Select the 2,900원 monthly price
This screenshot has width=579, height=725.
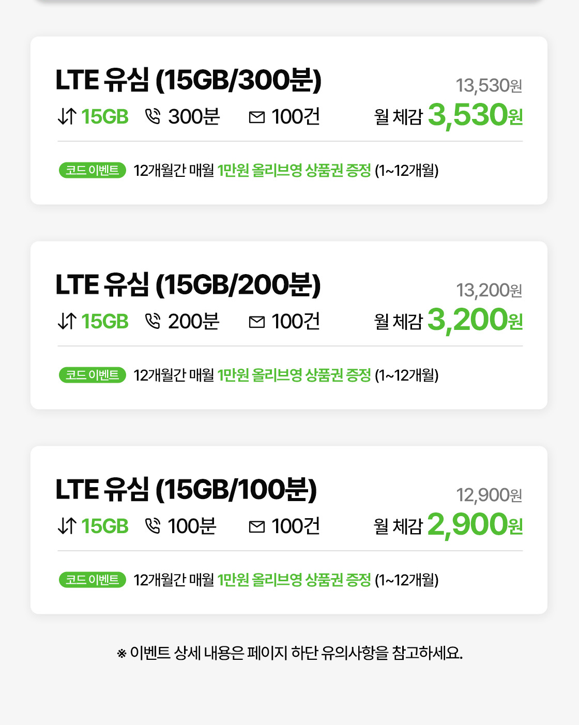pos(475,524)
